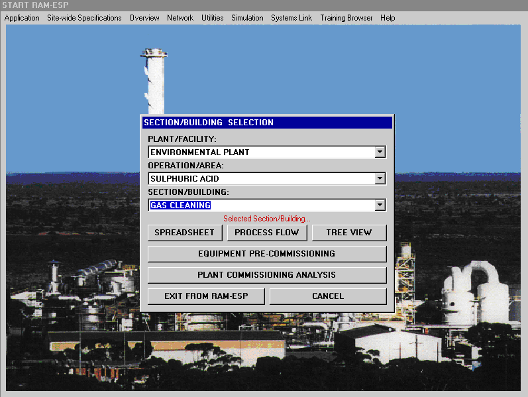Image resolution: width=528 pixels, height=397 pixels.
Task: Click EXIT FROM RAM-ESP button
Action: pos(206,296)
